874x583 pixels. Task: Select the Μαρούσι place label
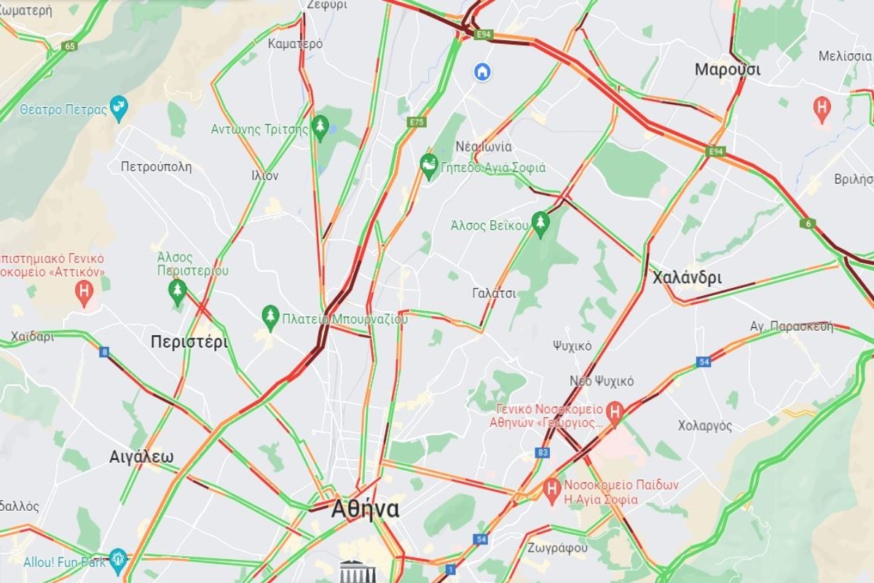click(727, 70)
